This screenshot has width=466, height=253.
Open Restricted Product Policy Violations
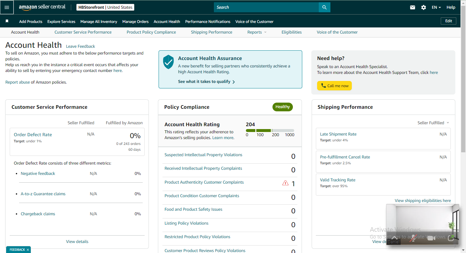[197, 237]
